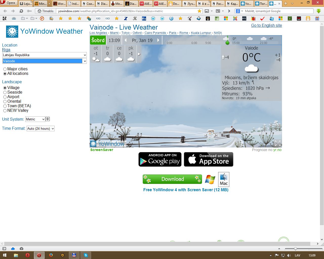Open the Unit System Metric dropdown
The height and width of the screenshot is (259, 324).
click(x=35, y=119)
